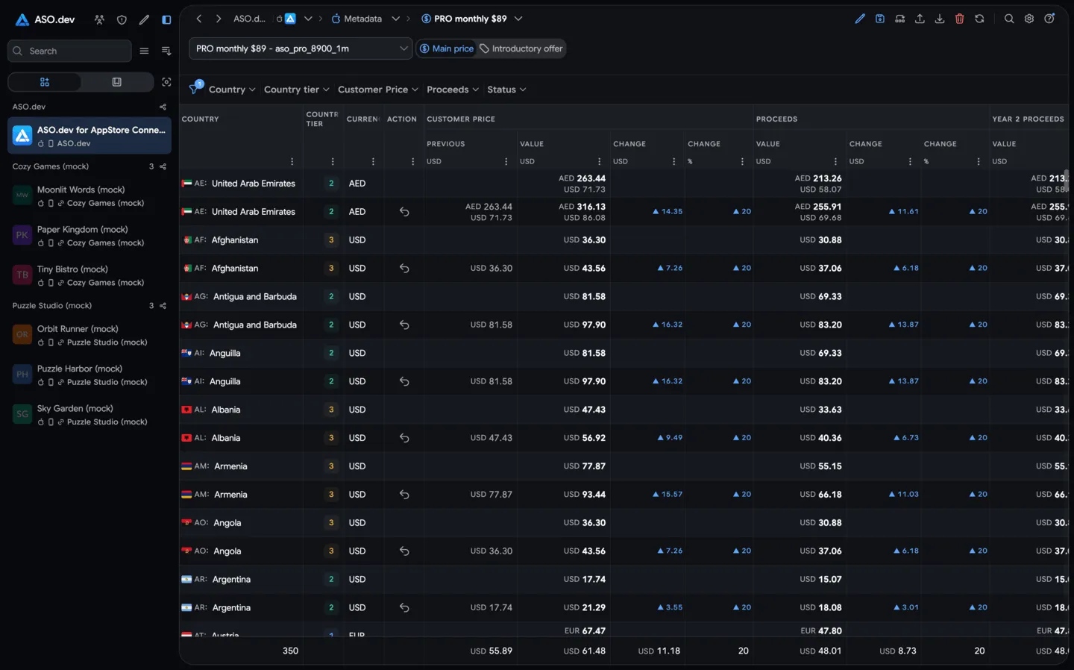Viewport: 1074px width, 670px height.
Task: Click the sidebar Search field
Action: coord(69,51)
